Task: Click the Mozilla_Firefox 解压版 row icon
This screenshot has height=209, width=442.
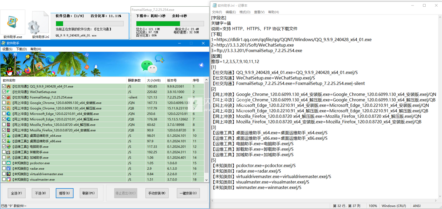Action: click(9, 125)
